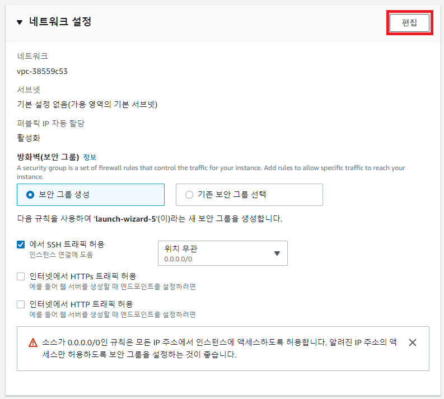Enable the HTTP 트래픽 허용 checkbox

coord(21,304)
